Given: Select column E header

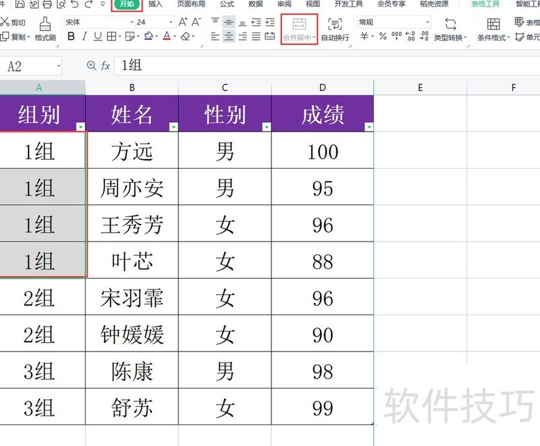Looking at the screenshot, I should pos(421,88).
